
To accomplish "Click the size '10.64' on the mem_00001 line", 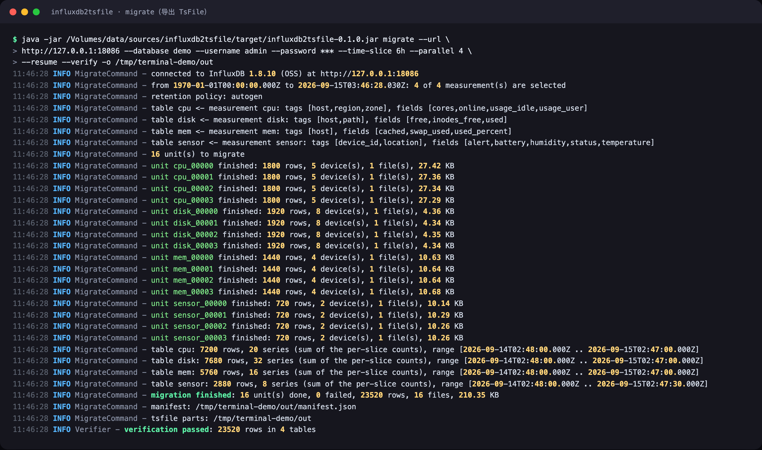I will click(429, 269).
